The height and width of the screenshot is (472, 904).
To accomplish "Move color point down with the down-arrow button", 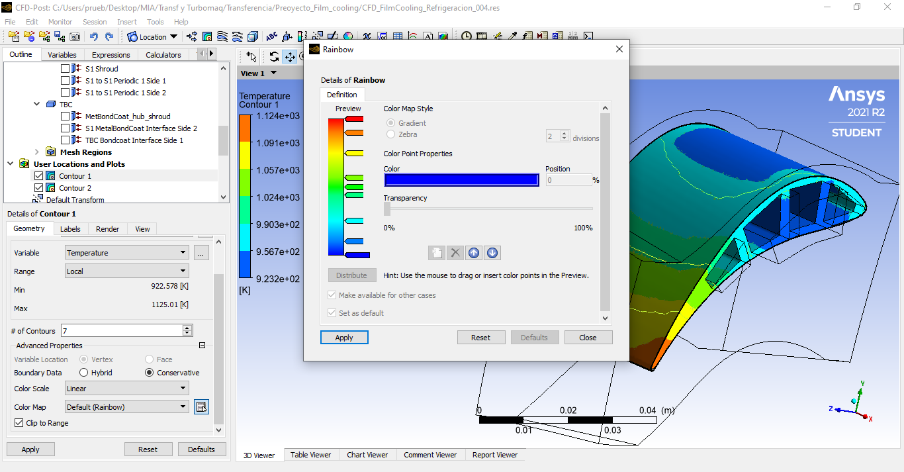I will (492, 252).
